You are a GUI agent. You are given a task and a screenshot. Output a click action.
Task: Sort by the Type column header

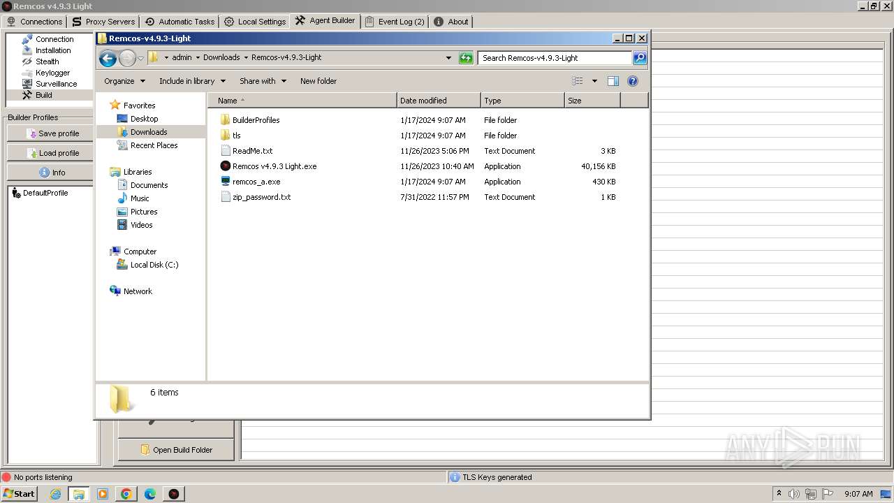(x=522, y=101)
